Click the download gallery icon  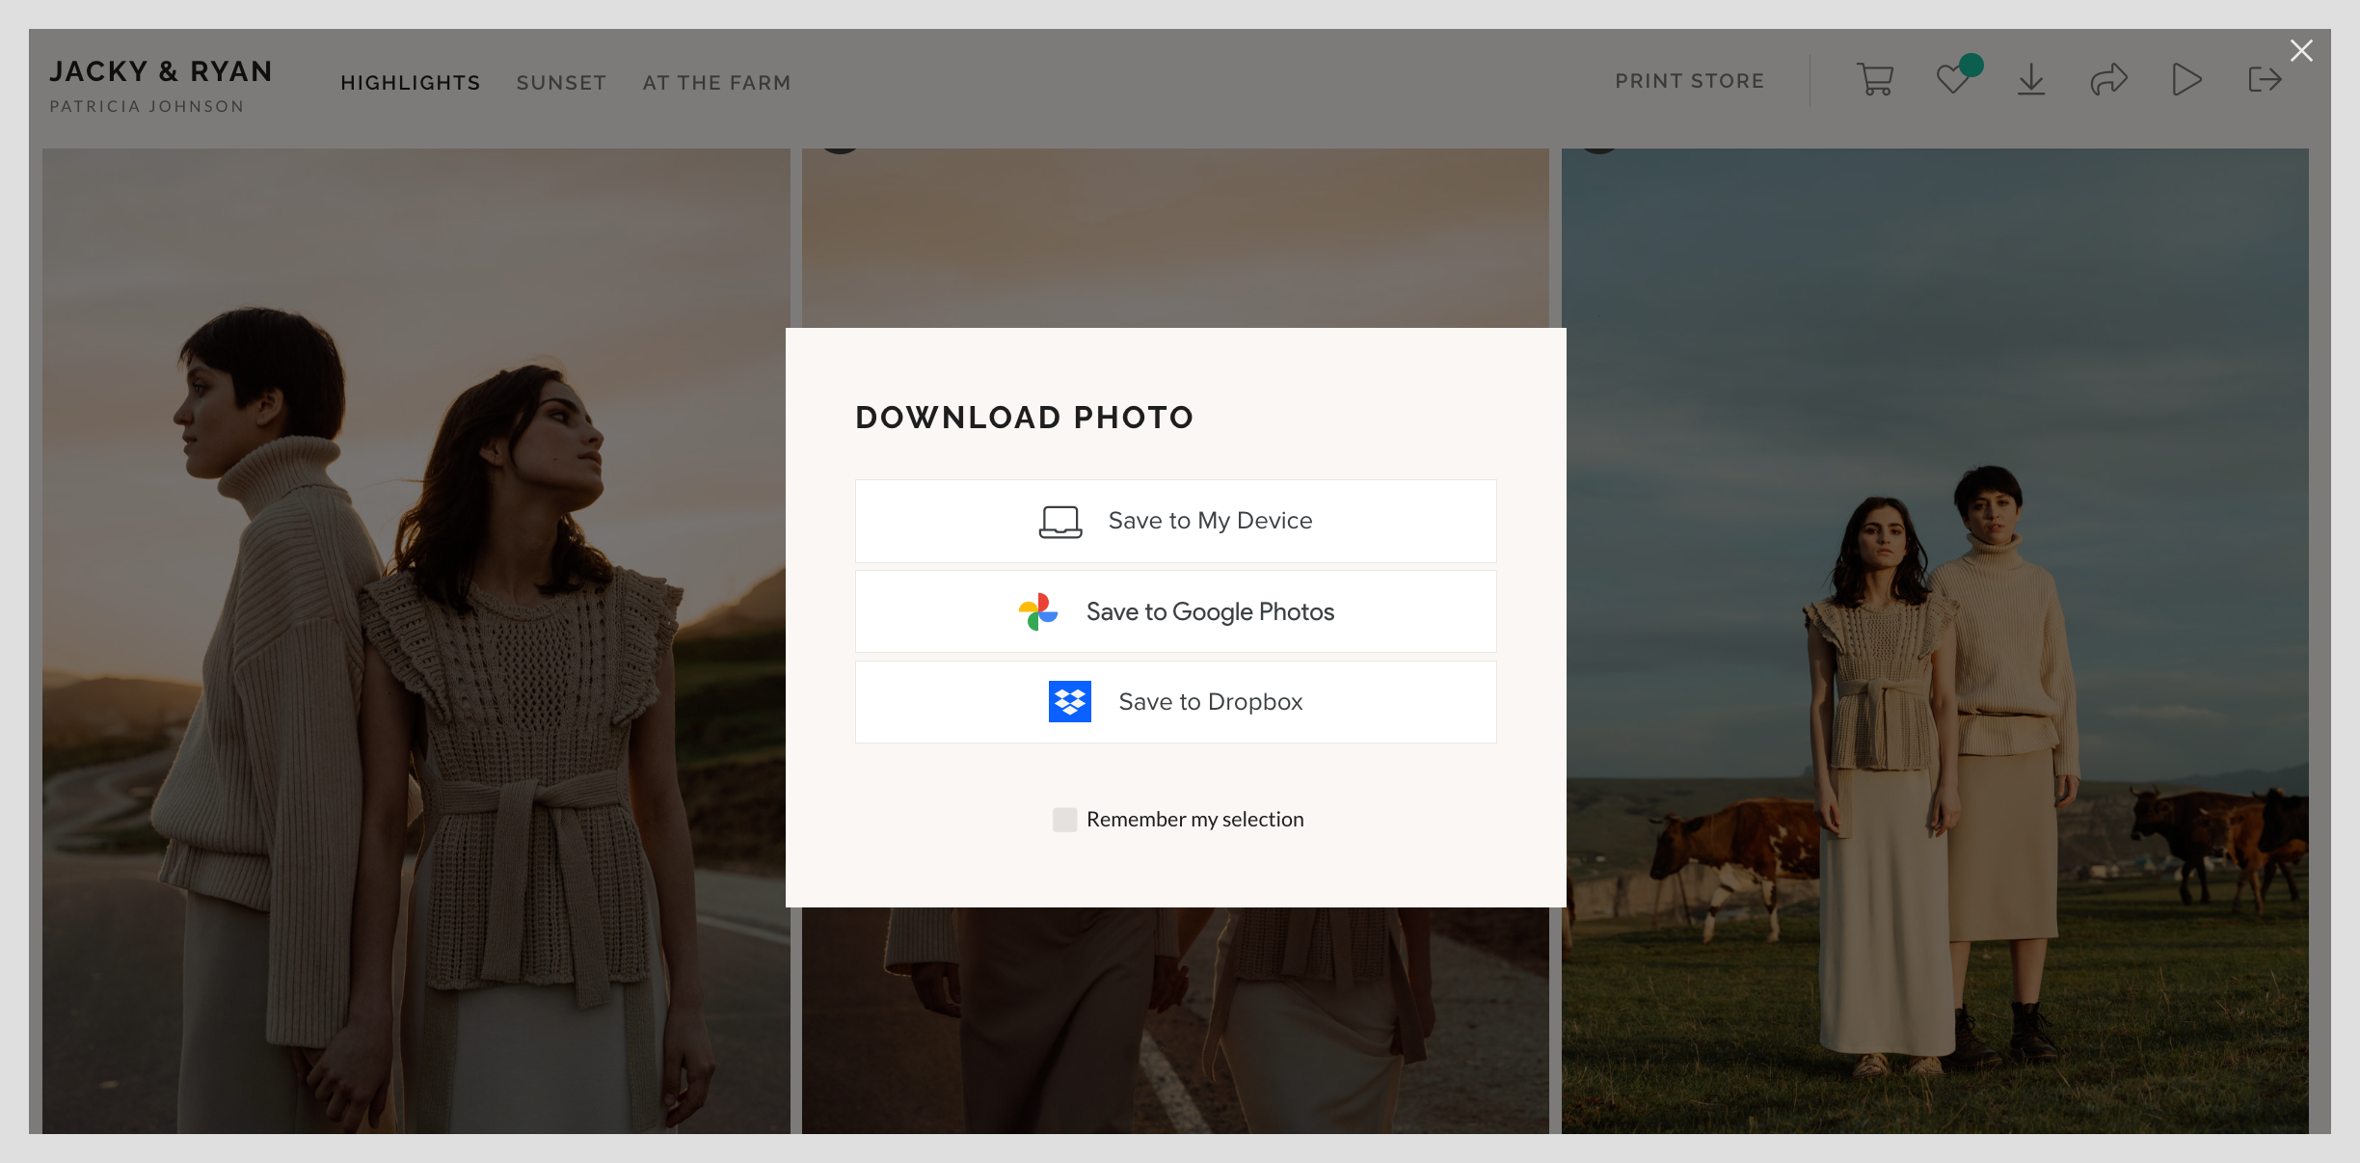point(2031,80)
